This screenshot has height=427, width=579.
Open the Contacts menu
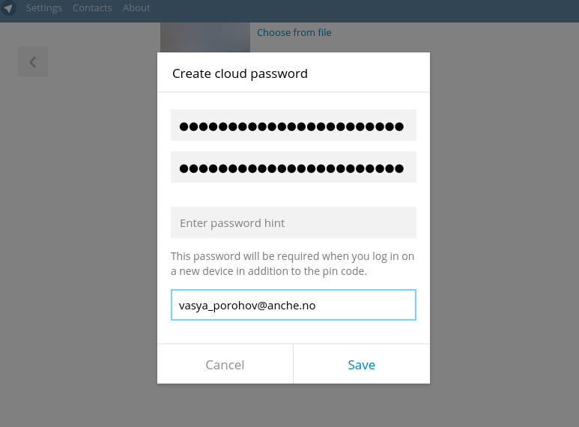point(92,8)
